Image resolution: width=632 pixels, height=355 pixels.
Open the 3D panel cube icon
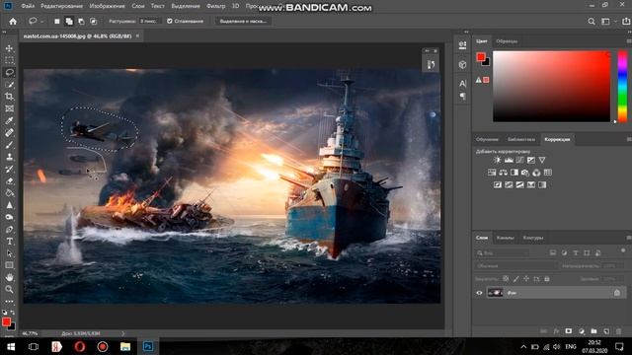pyautogui.click(x=463, y=64)
